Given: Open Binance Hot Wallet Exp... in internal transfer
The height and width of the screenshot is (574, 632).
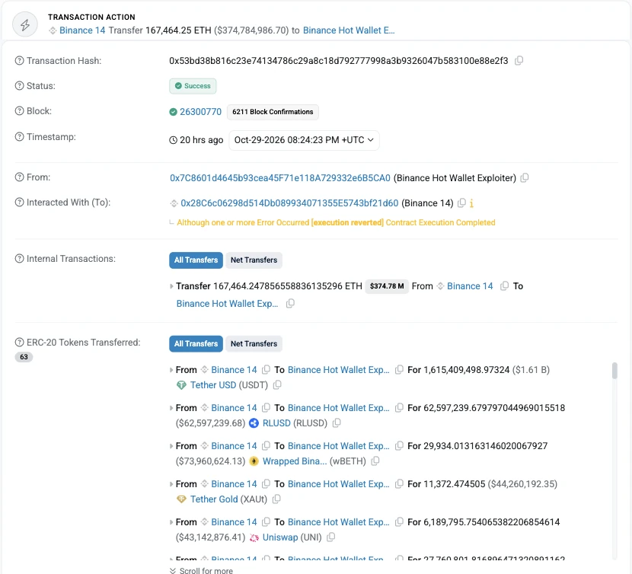Looking at the screenshot, I should (228, 304).
